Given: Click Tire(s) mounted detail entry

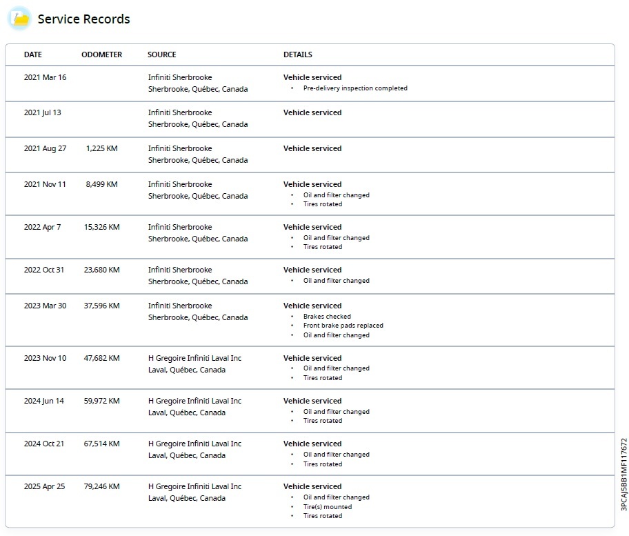Looking at the screenshot, I should pyautogui.click(x=328, y=507).
